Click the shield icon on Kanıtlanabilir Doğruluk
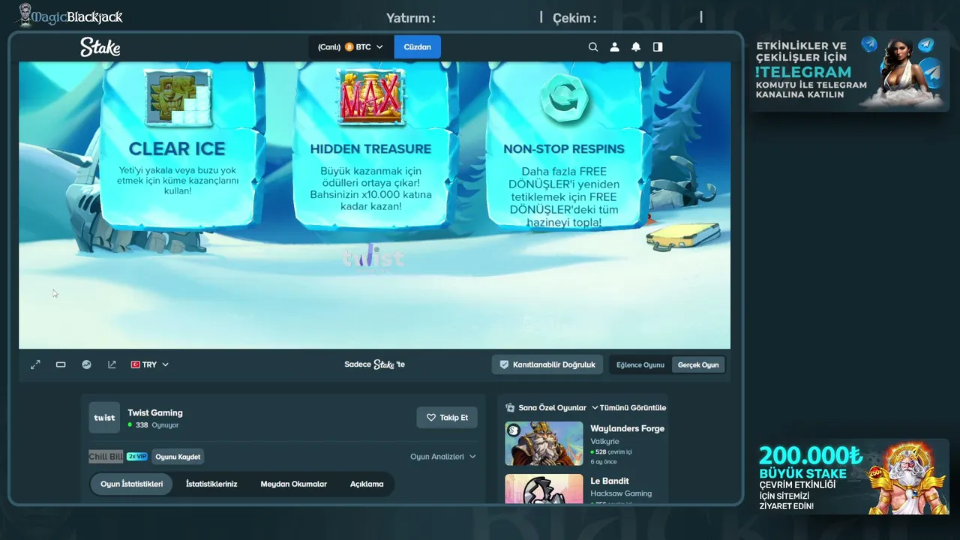The image size is (960, 540). (504, 364)
